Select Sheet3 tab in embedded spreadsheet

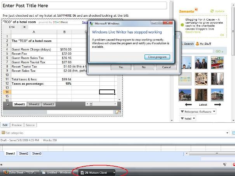pyautogui.click(x=49, y=104)
